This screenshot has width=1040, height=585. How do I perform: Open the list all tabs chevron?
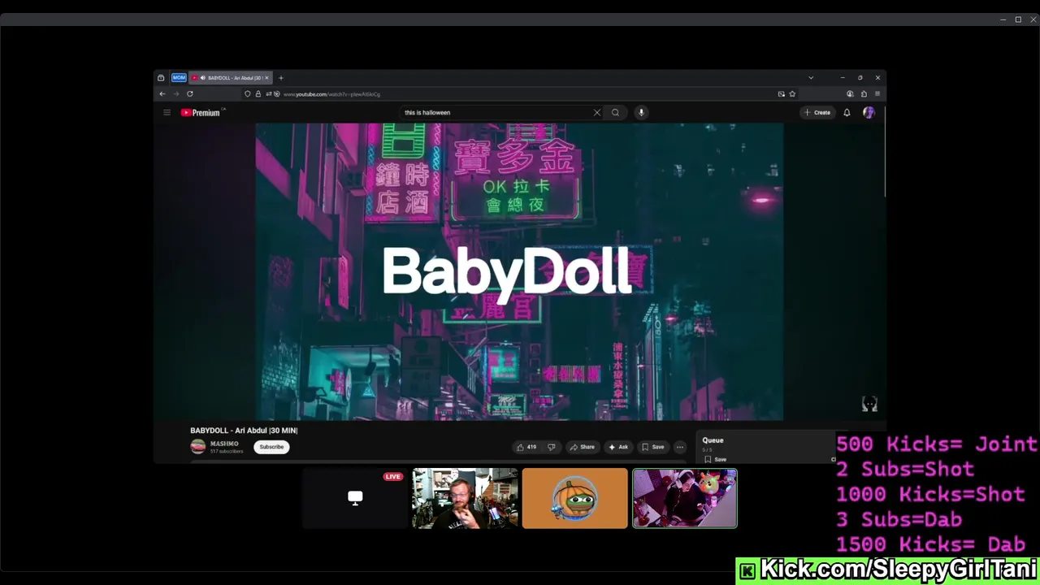pos(811,78)
